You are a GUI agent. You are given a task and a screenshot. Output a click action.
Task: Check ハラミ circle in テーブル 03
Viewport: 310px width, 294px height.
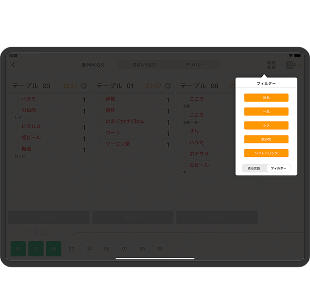tap(16, 100)
